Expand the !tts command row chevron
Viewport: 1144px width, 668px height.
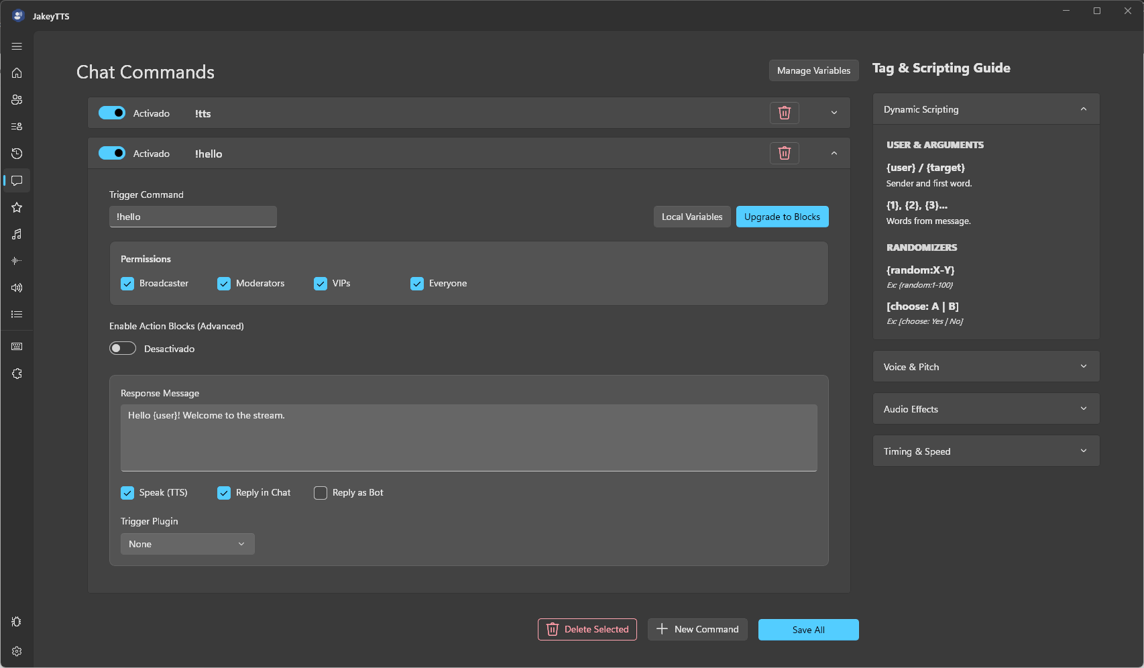tap(834, 113)
